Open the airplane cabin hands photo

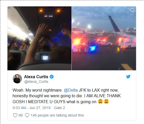point(39,38)
